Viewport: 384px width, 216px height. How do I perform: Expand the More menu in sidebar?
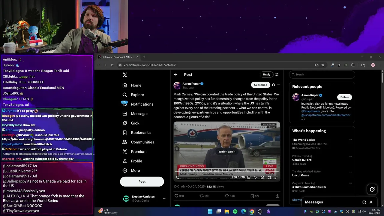[131, 171]
